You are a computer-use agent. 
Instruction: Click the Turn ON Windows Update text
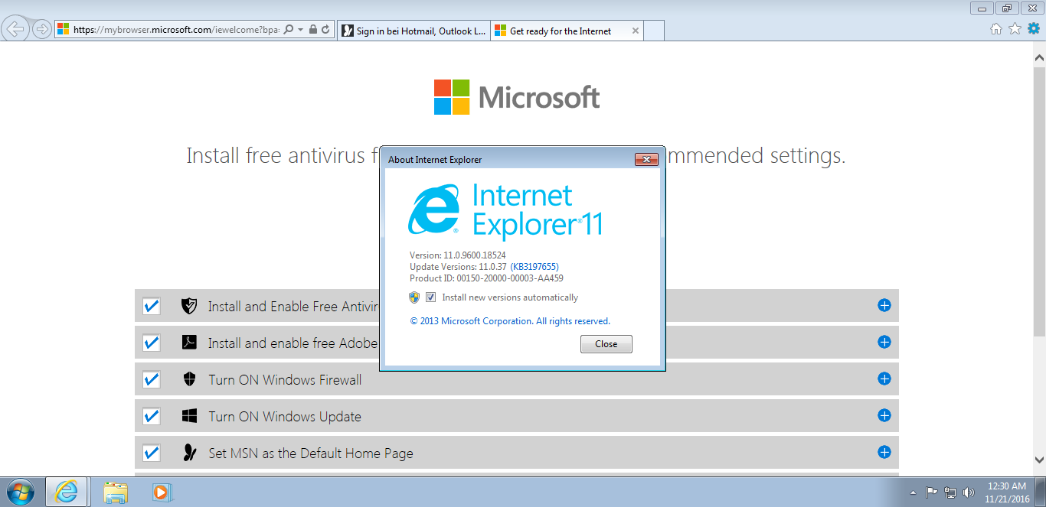coord(285,417)
